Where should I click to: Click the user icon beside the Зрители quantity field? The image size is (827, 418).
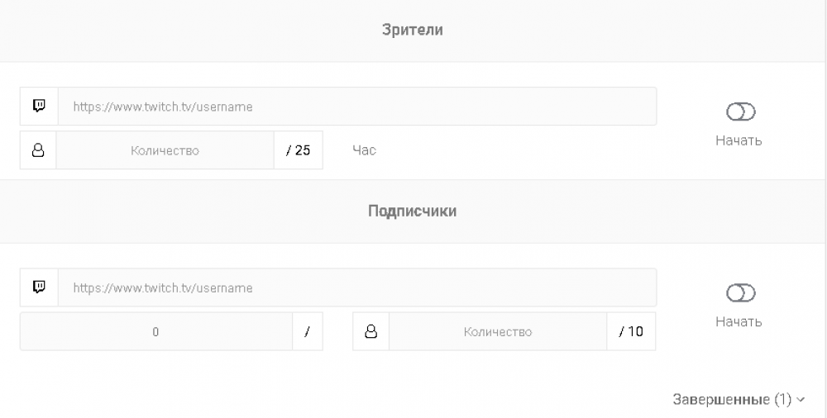coord(38,150)
